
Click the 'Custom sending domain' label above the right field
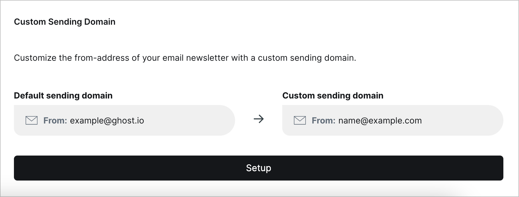333,96
